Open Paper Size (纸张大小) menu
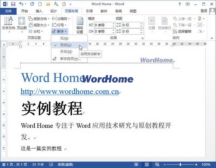The width and height of the screenshot is (216, 168). (x=39, y=25)
